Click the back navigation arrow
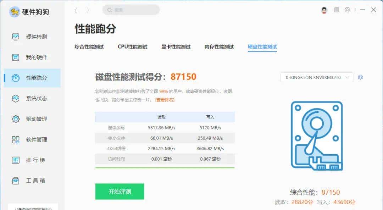 pyautogui.click(x=77, y=10)
